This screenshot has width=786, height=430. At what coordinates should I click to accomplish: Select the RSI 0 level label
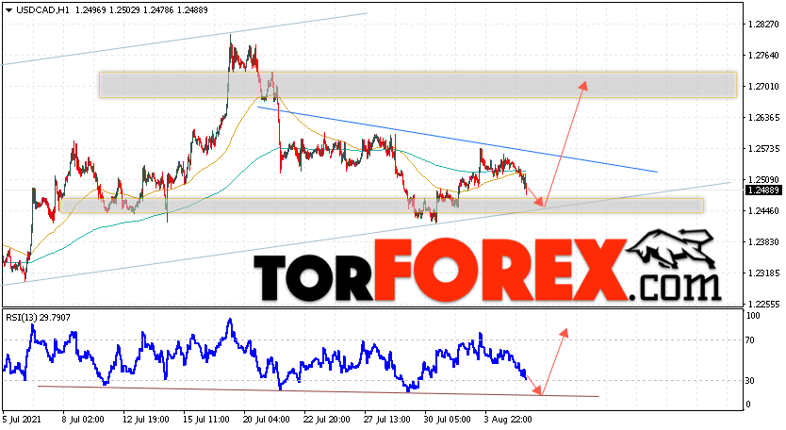(748, 405)
